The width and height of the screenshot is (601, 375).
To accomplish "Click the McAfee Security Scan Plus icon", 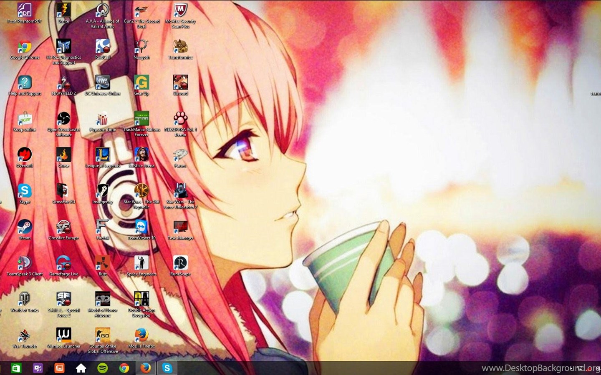I will (180, 10).
